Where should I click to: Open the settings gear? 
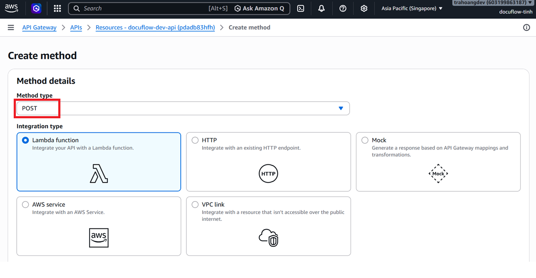(x=364, y=8)
